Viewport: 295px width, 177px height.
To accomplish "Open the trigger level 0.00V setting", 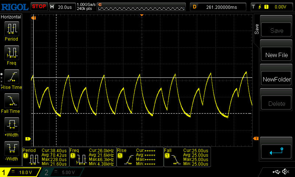I will click(x=271, y=7).
